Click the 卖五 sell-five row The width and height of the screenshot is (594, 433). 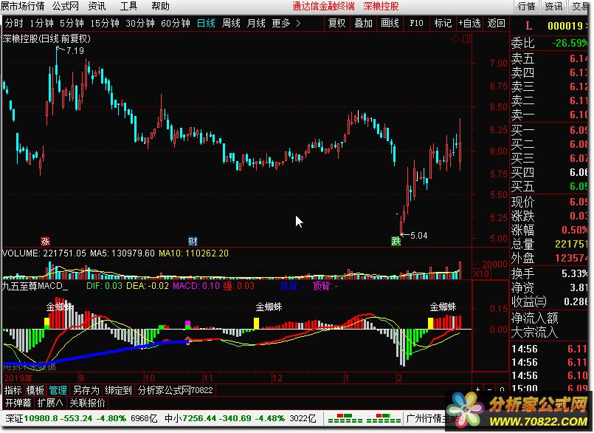(x=549, y=58)
